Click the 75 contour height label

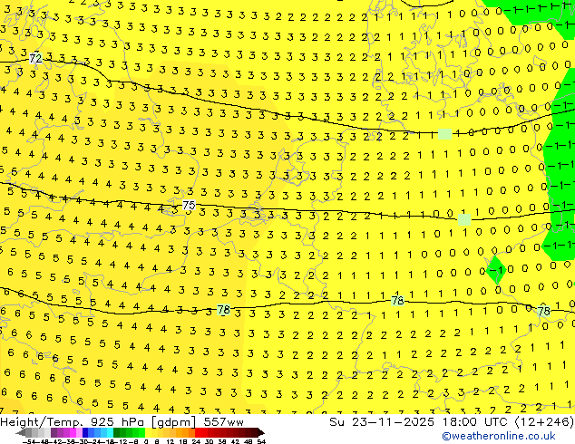click(189, 205)
